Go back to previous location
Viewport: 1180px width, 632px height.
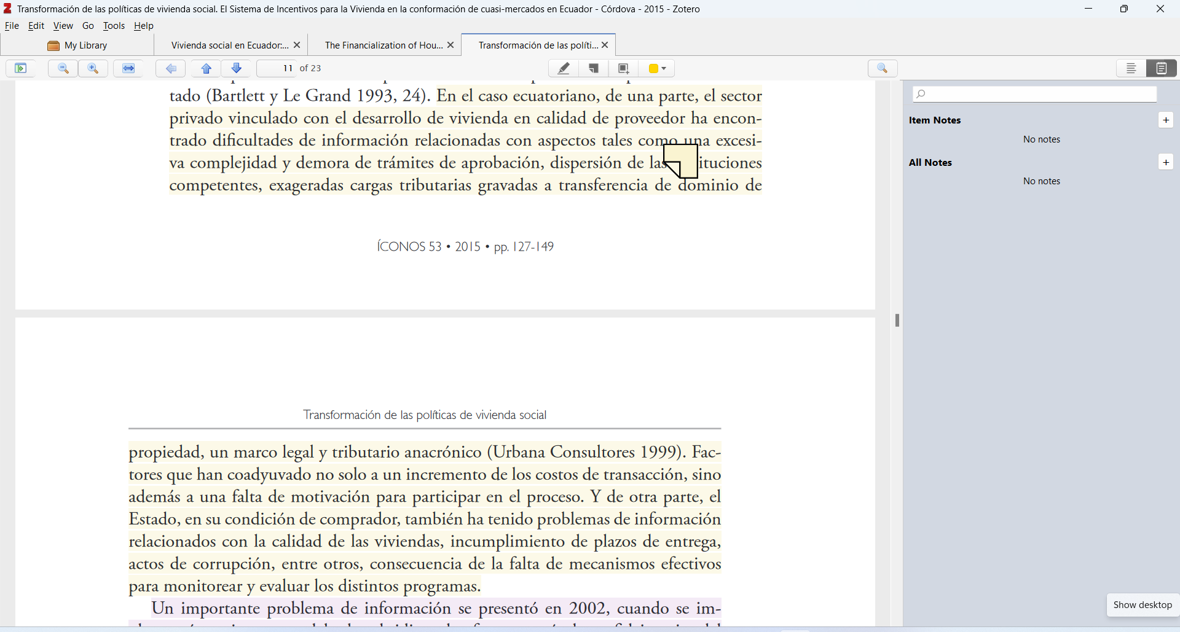171,68
